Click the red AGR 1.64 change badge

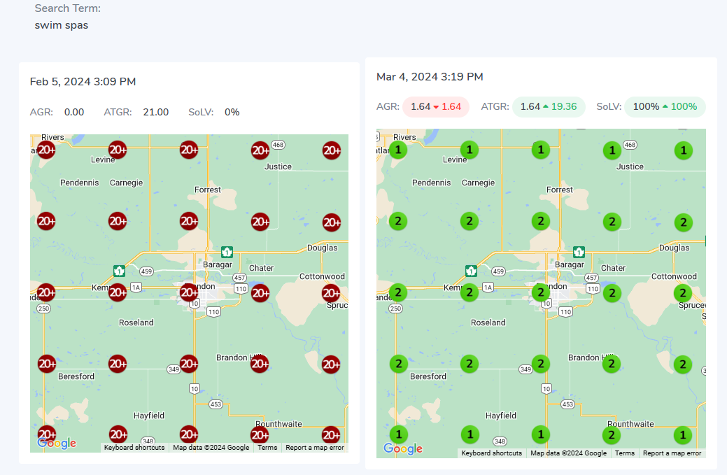435,107
